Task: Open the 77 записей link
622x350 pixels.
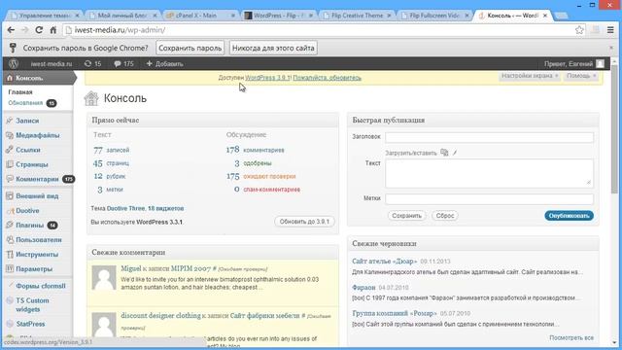Action: (112, 150)
